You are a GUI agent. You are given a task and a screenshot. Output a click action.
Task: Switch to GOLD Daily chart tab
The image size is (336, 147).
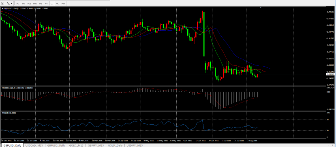[115, 145]
